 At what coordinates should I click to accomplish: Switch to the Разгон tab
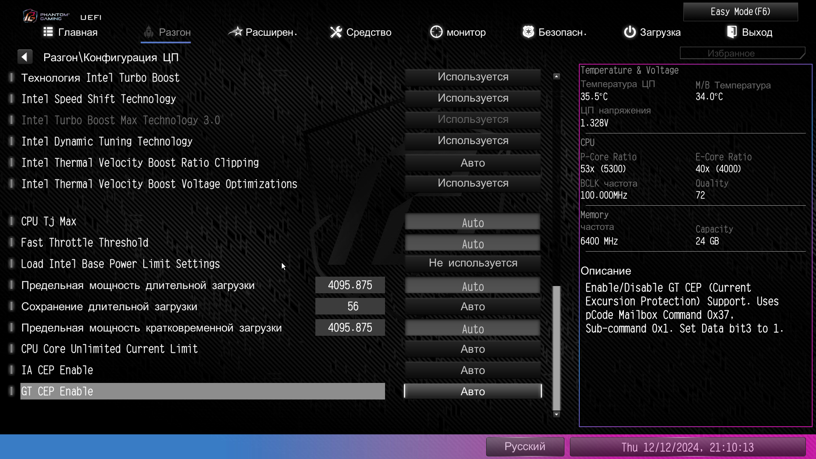(x=166, y=32)
